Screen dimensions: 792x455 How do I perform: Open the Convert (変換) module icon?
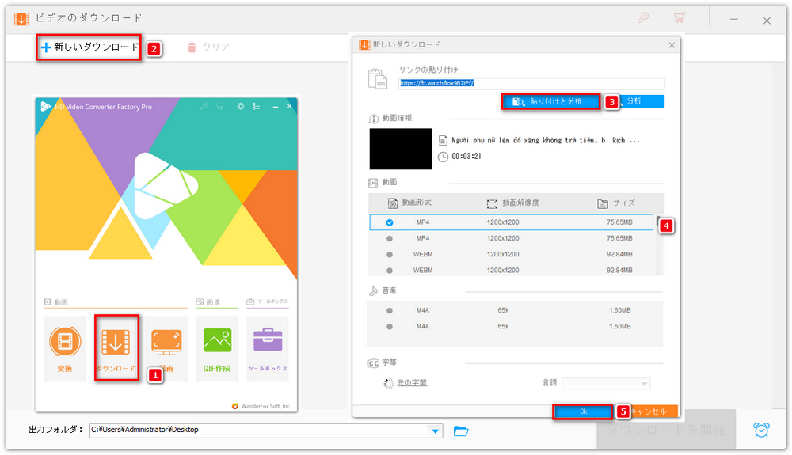65,347
